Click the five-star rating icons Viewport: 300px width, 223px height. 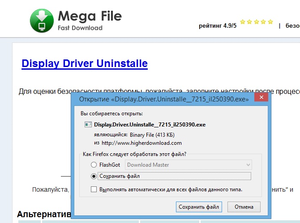point(257,22)
